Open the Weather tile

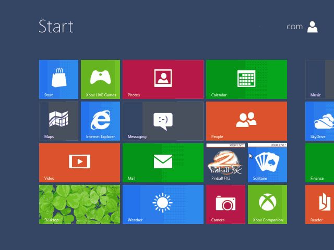pyautogui.click(x=163, y=204)
